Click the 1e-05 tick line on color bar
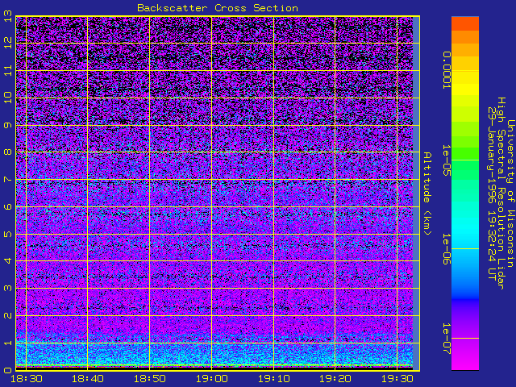Screen dimensions: 516x387 tap(465, 160)
